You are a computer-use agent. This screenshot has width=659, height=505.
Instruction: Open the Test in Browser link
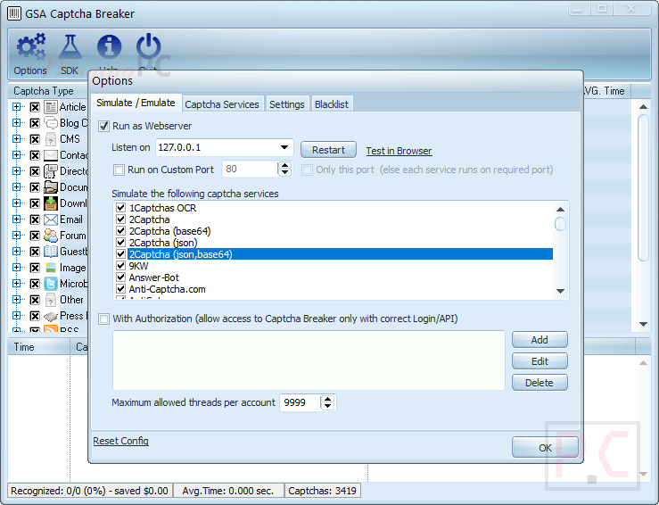399,151
